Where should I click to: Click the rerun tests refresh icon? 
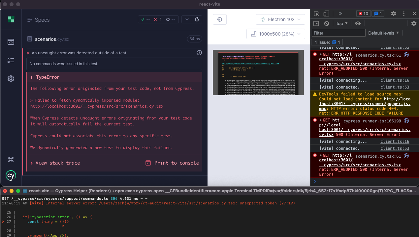pyautogui.click(x=197, y=19)
